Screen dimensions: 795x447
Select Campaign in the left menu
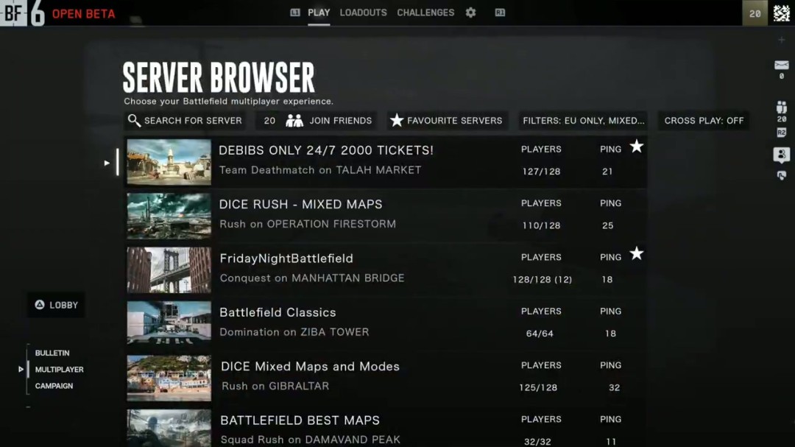tap(54, 386)
